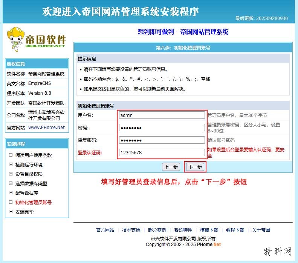
Task: Click into the 重复密码 field
Action: [162, 140]
